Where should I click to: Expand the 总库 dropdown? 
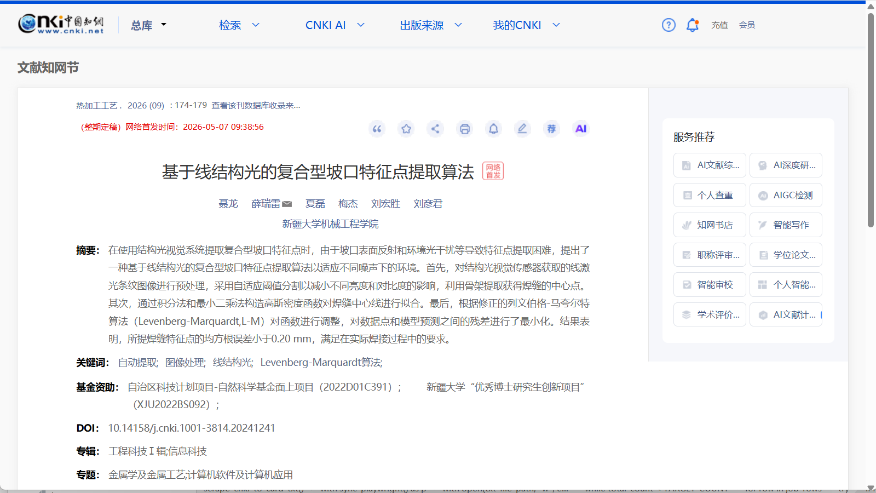coord(148,25)
